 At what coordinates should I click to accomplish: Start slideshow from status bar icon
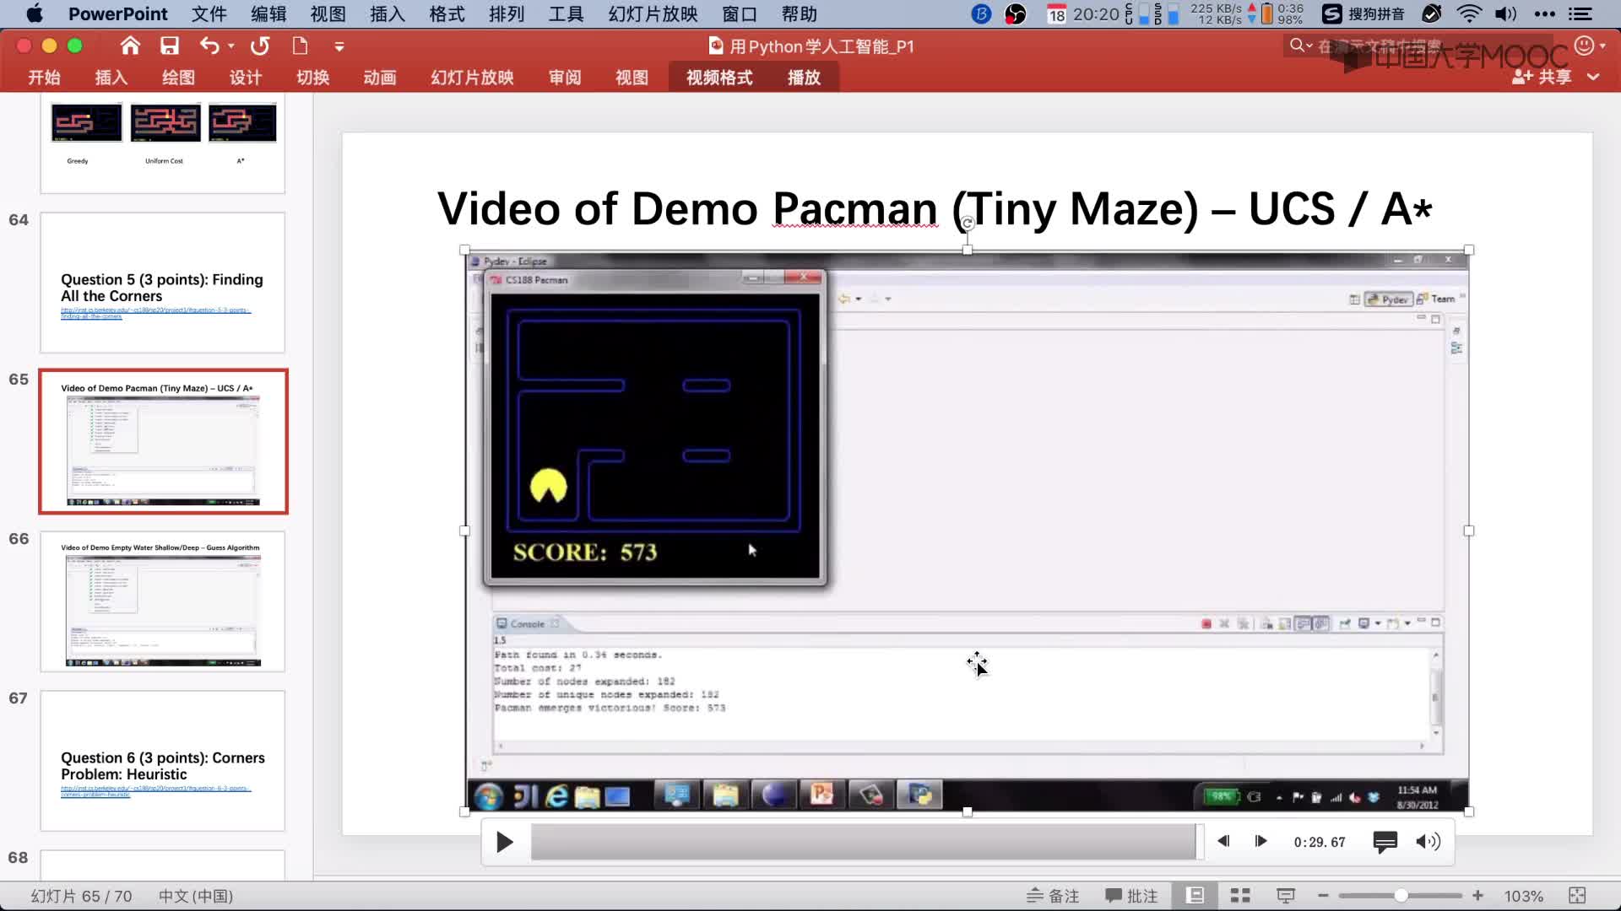tap(1286, 896)
